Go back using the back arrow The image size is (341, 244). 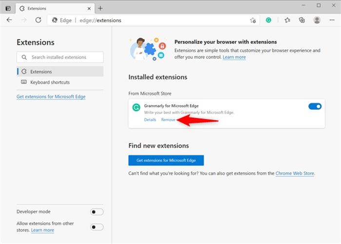(x=9, y=20)
